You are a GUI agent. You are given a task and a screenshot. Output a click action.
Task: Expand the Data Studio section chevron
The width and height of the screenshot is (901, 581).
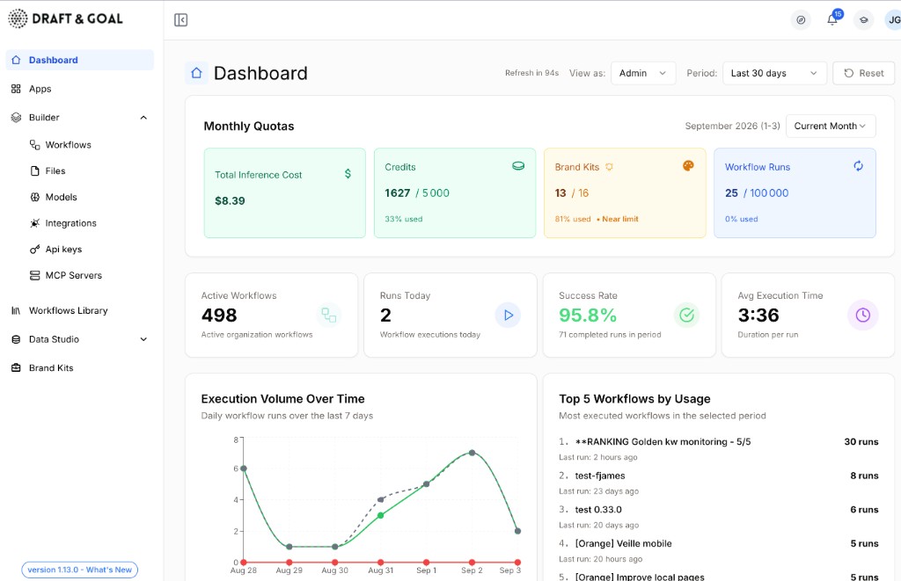pyautogui.click(x=143, y=339)
